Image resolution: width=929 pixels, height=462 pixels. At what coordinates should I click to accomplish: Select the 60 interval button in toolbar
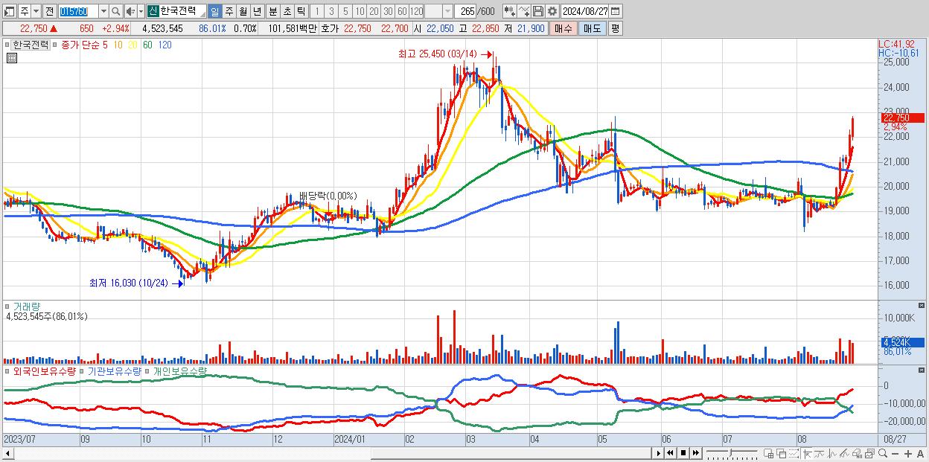tap(402, 11)
